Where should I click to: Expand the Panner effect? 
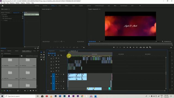click(1, 20)
